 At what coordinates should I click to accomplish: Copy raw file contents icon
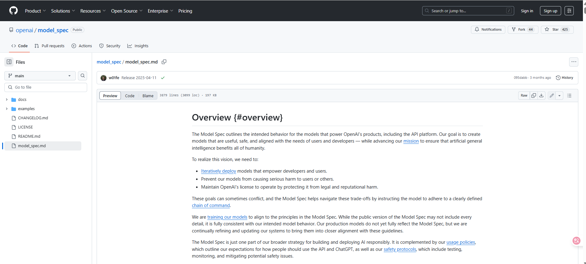(x=534, y=96)
